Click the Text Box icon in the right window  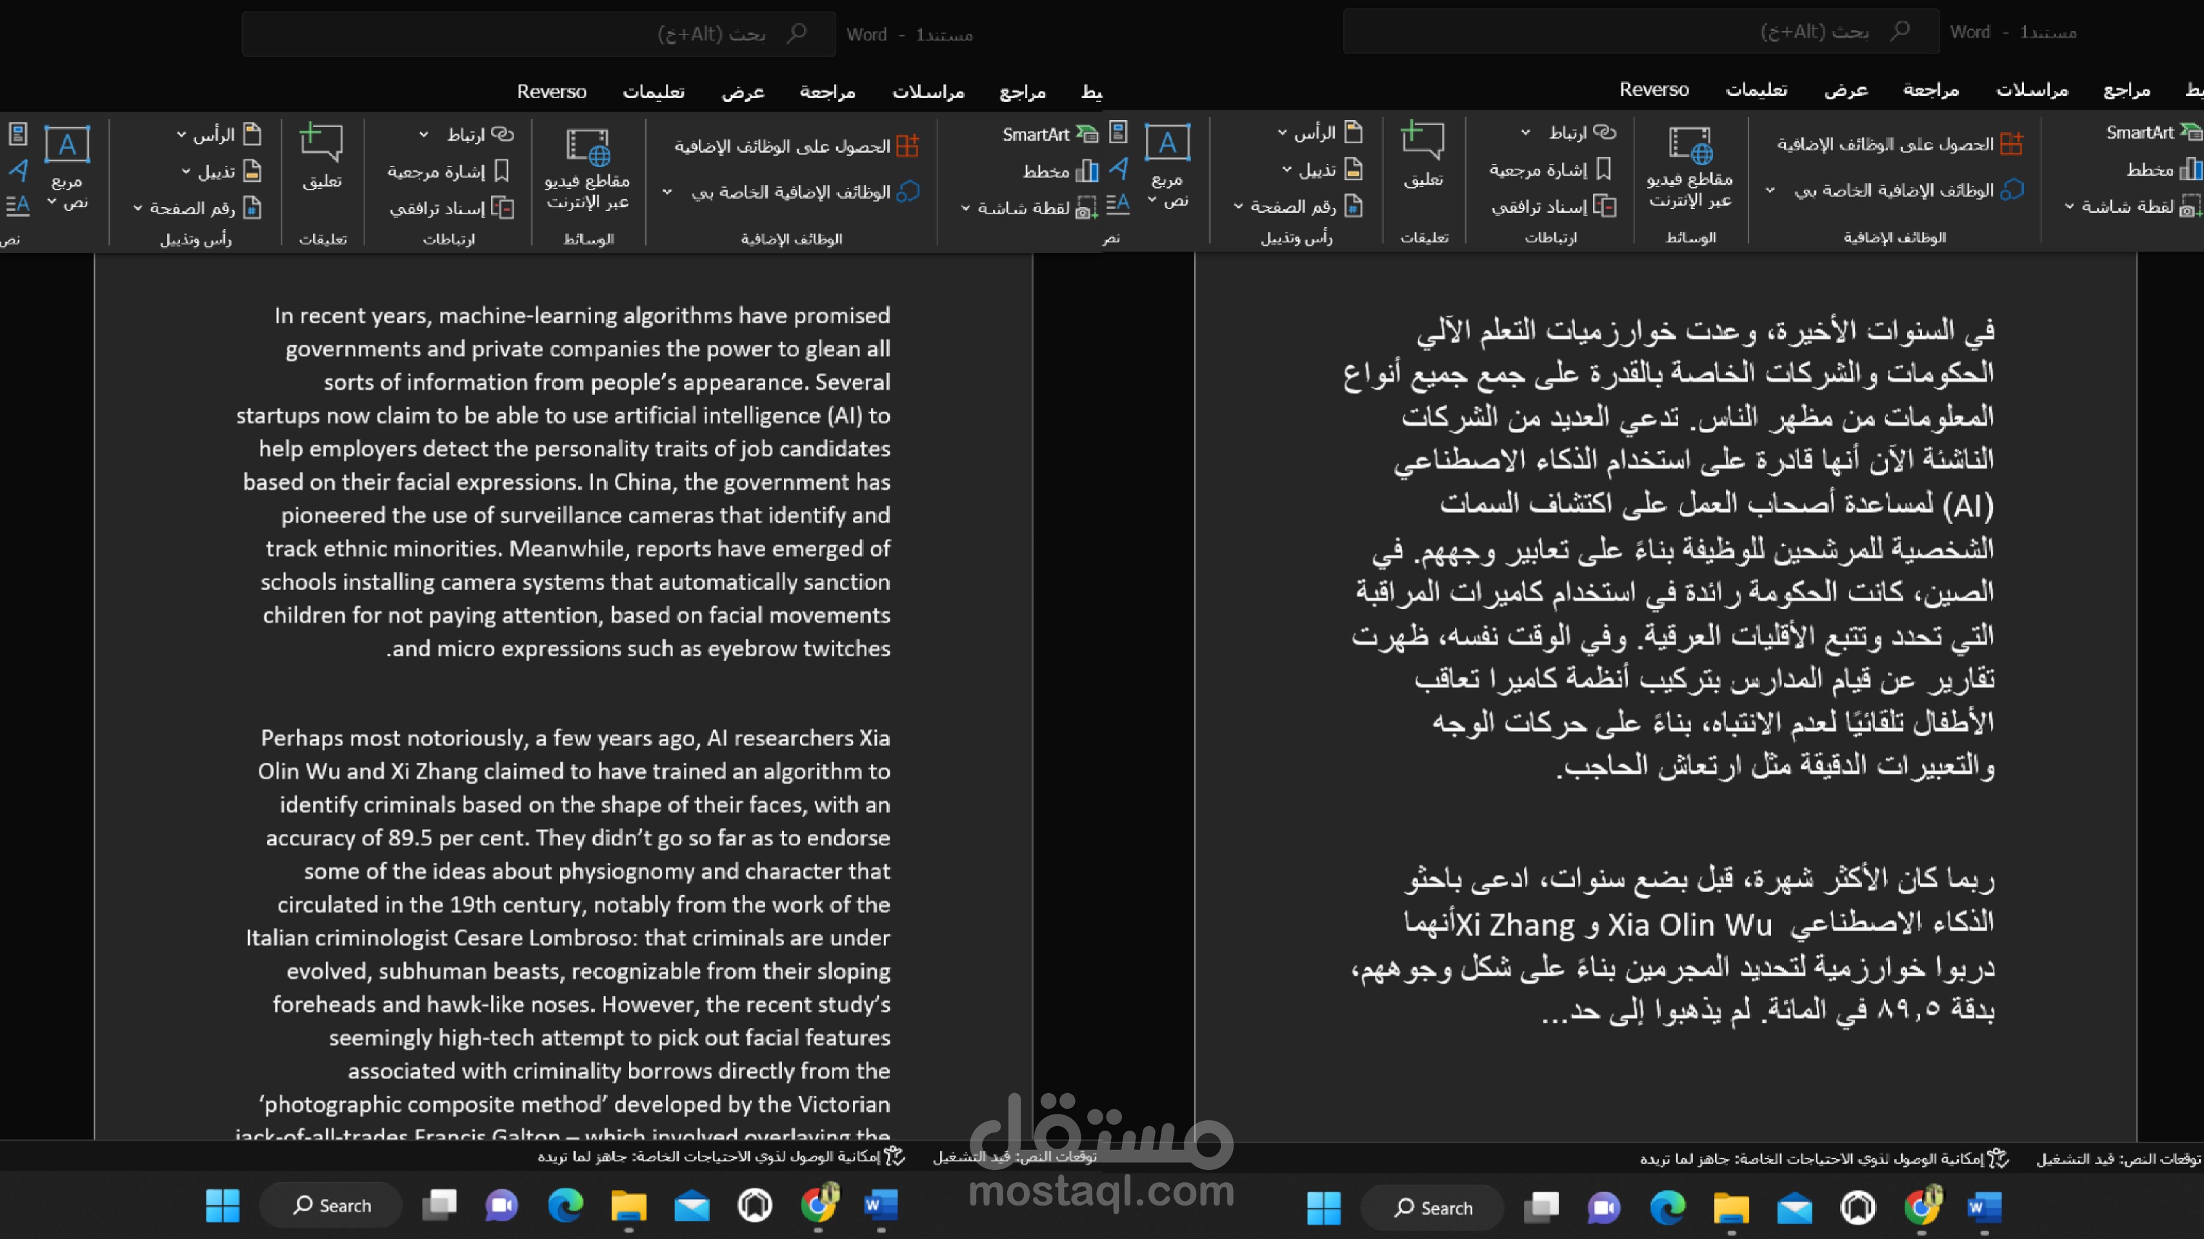[x=1167, y=143]
